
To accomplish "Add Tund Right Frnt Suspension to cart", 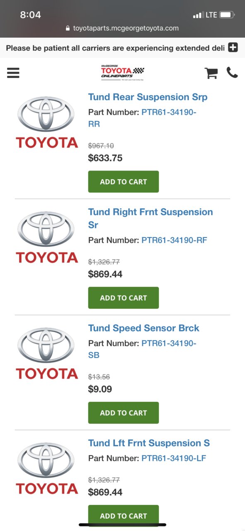I will (x=124, y=298).
